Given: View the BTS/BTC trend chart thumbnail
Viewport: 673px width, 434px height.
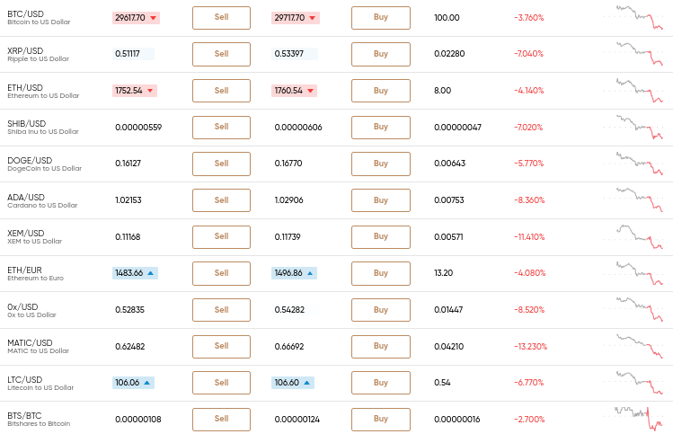Looking at the screenshot, I should click(x=633, y=418).
